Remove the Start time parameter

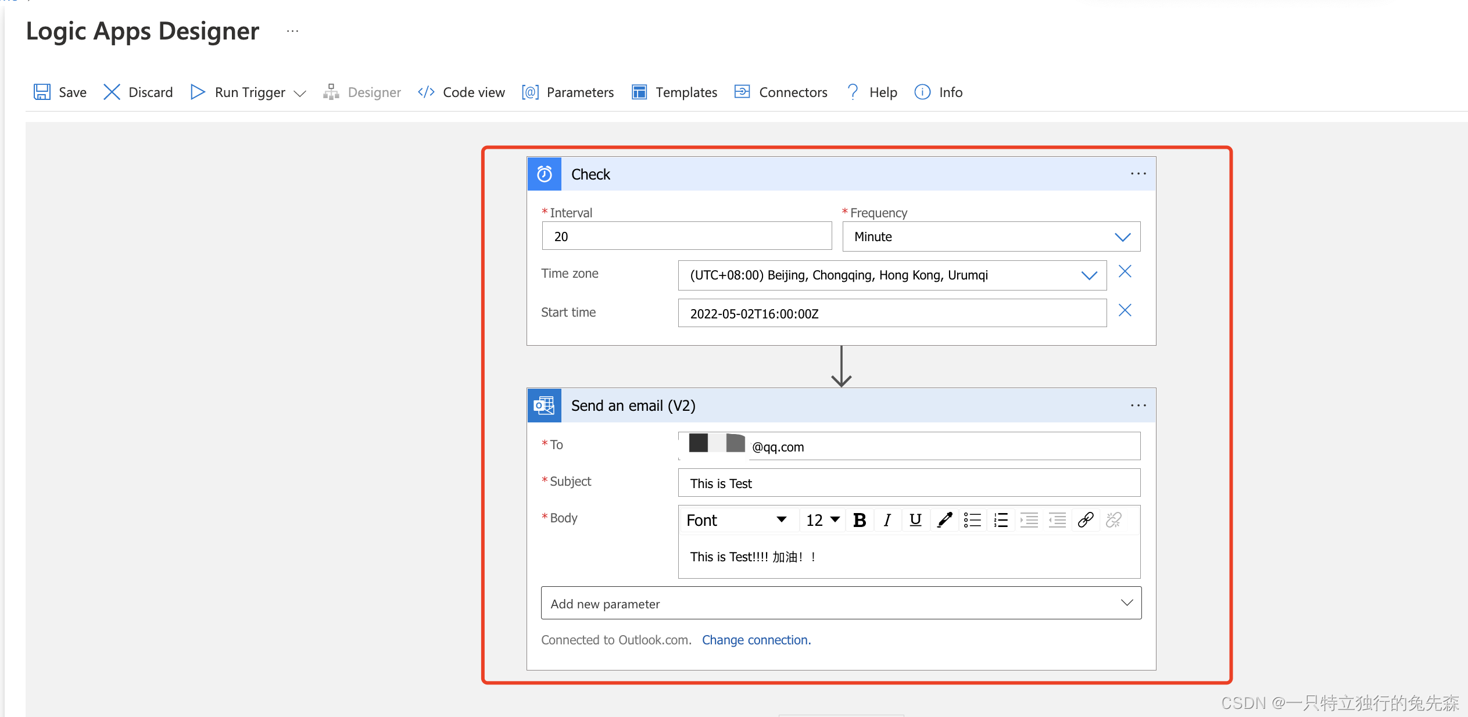click(x=1125, y=311)
